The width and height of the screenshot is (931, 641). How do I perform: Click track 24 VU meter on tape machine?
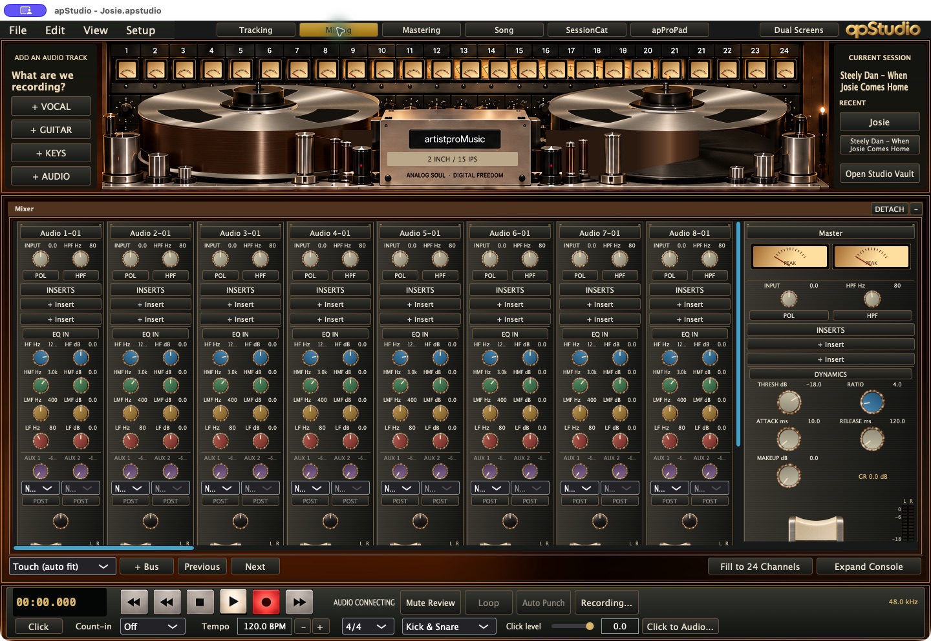pyautogui.click(x=784, y=70)
